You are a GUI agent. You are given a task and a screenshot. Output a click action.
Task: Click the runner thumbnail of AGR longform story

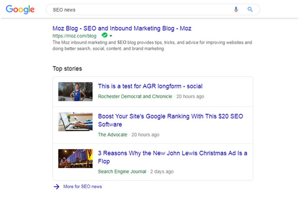click(x=75, y=92)
